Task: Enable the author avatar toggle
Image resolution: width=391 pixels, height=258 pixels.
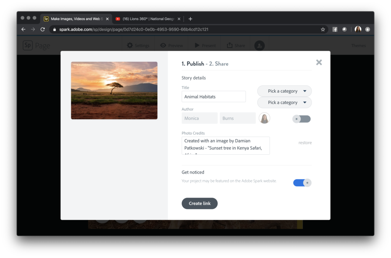Action: tap(301, 119)
